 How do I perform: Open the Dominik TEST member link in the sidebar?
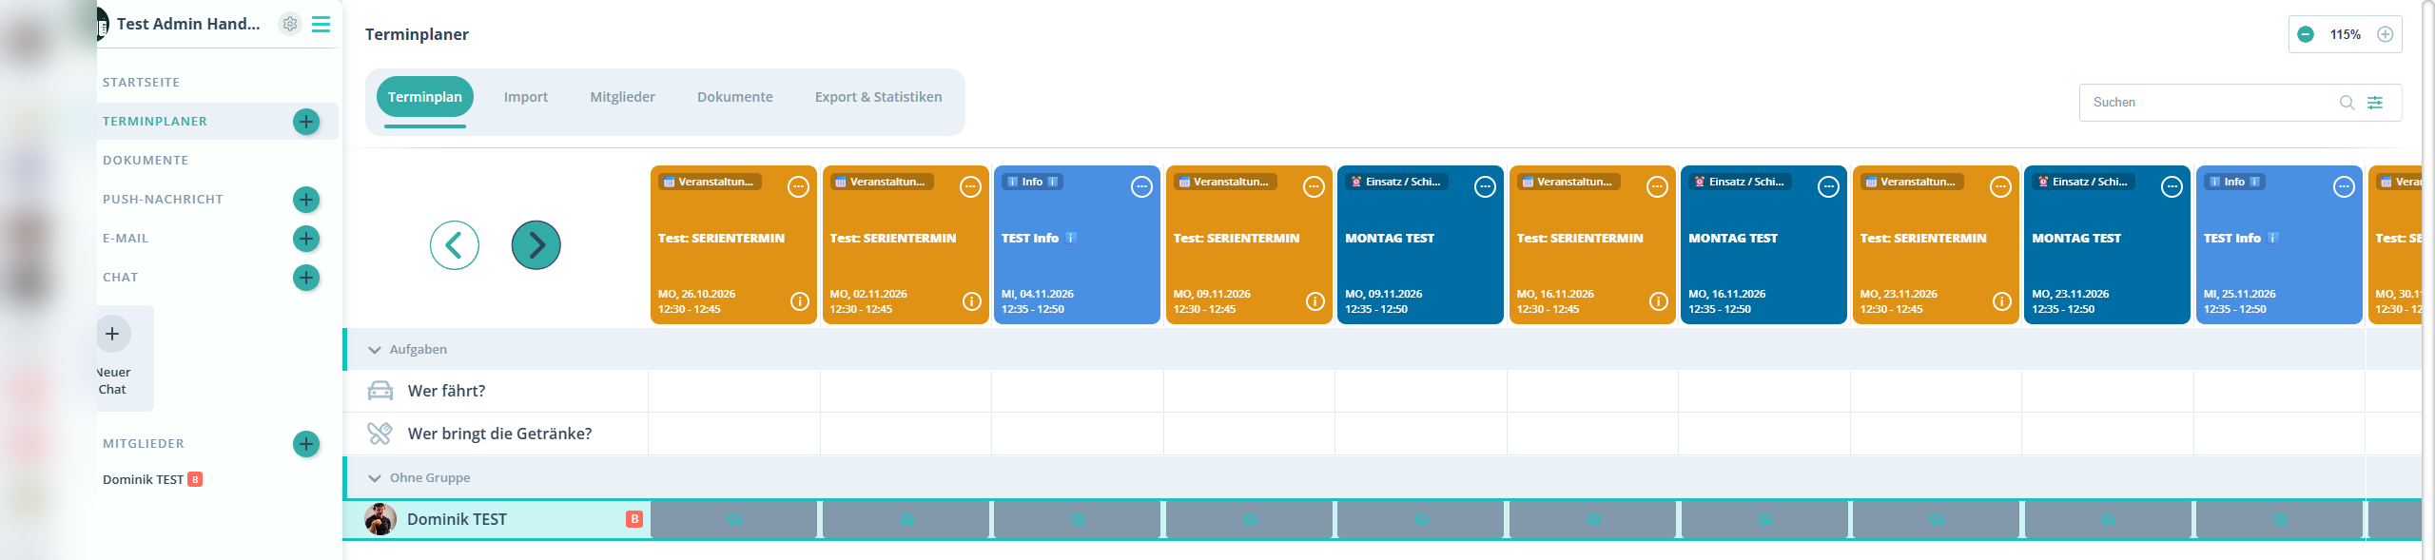point(144,480)
